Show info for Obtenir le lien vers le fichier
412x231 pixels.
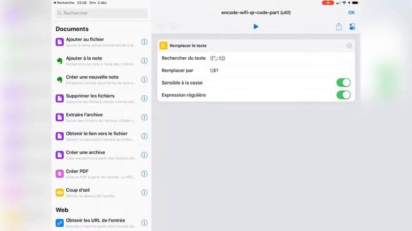[144, 136]
